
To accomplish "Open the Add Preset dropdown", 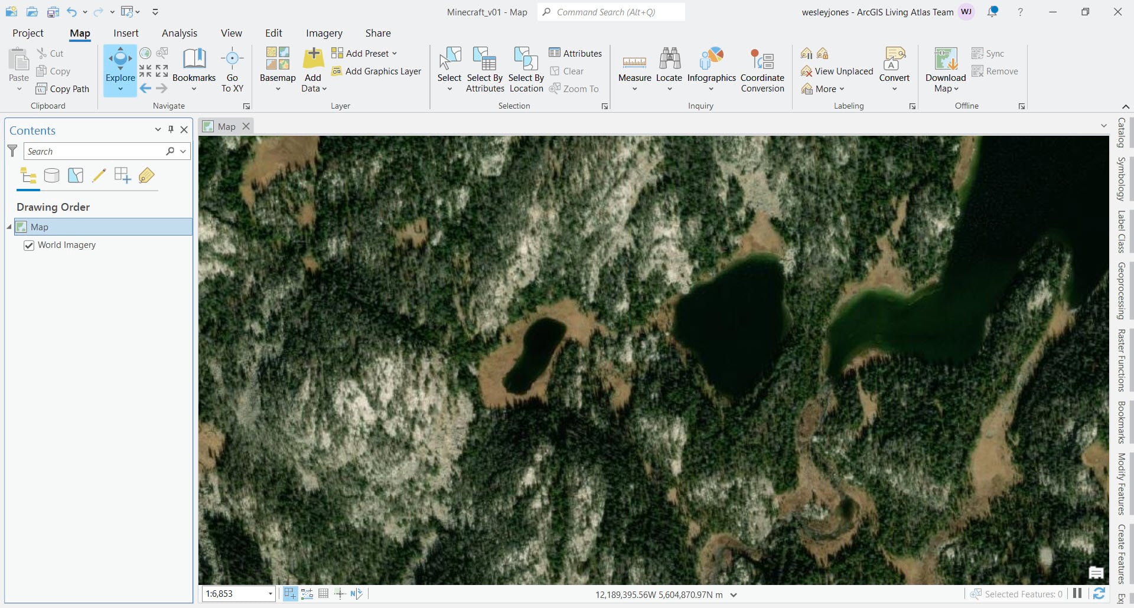I will click(364, 54).
